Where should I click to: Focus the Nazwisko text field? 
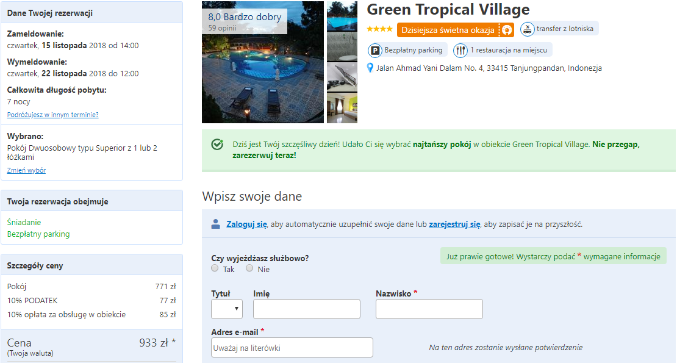429,309
